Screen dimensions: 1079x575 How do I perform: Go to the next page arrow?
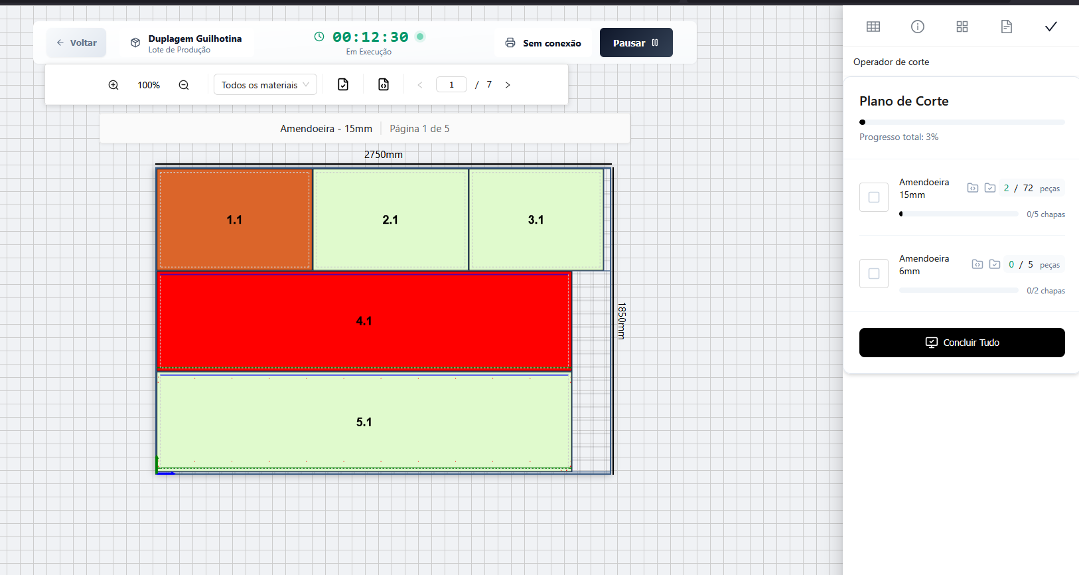point(508,85)
